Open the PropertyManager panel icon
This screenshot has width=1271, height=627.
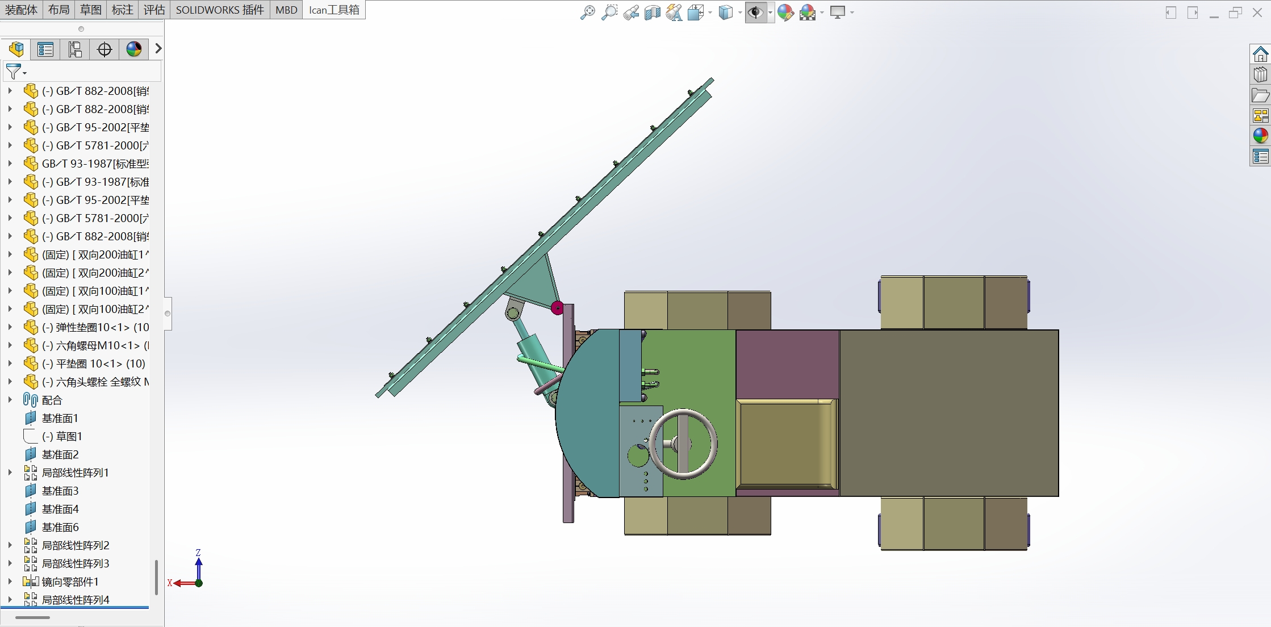click(45, 49)
